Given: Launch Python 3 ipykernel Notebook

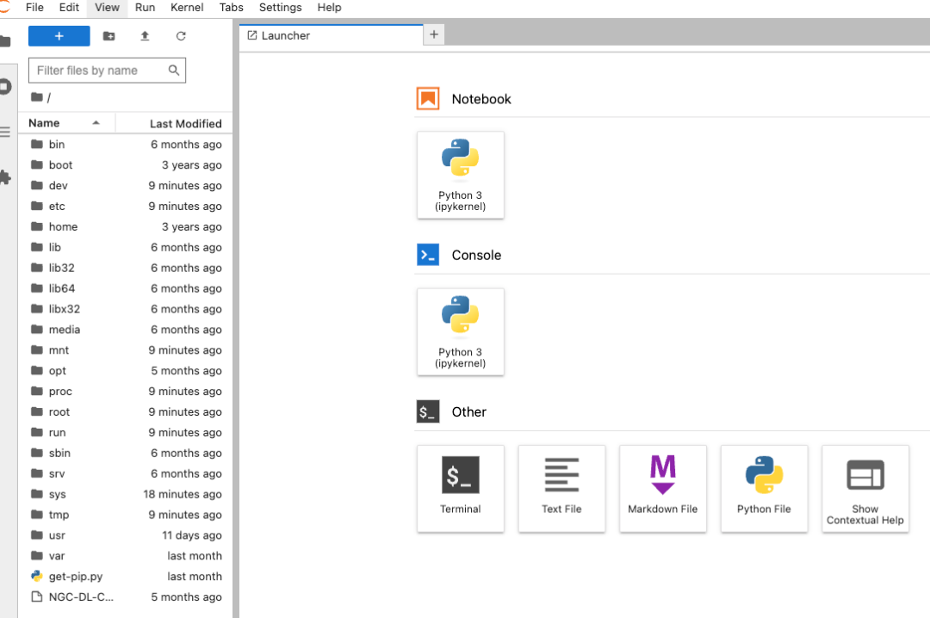Looking at the screenshot, I should point(460,175).
